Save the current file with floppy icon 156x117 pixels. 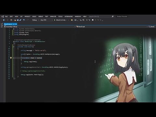18,20
